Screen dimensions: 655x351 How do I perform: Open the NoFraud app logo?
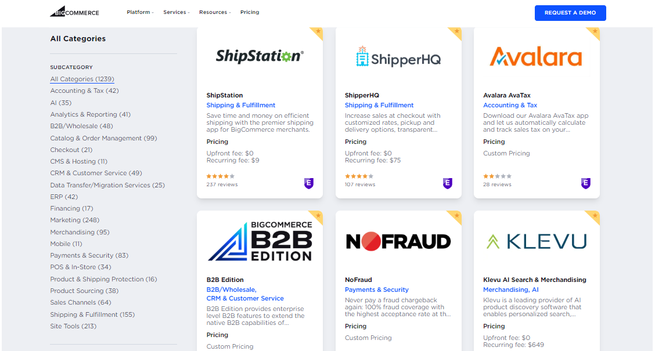[398, 241]
